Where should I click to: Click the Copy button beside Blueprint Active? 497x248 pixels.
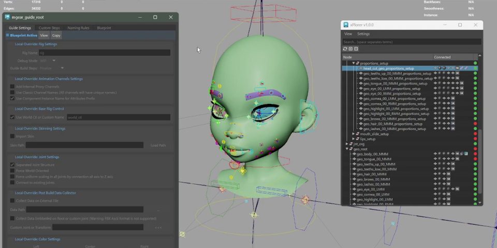[x=56, y=35]
